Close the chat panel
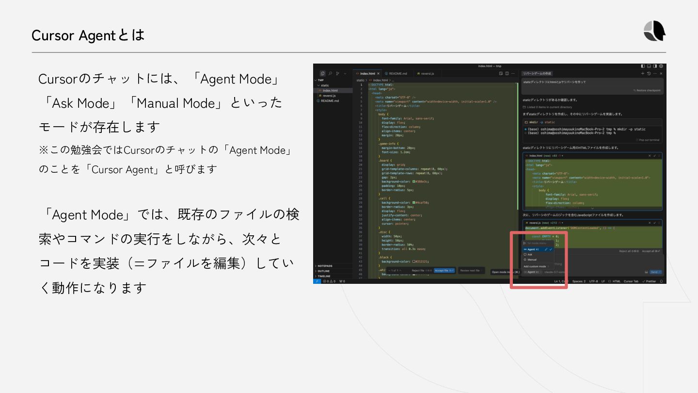698x393 pixels. [x=661, y=73]
